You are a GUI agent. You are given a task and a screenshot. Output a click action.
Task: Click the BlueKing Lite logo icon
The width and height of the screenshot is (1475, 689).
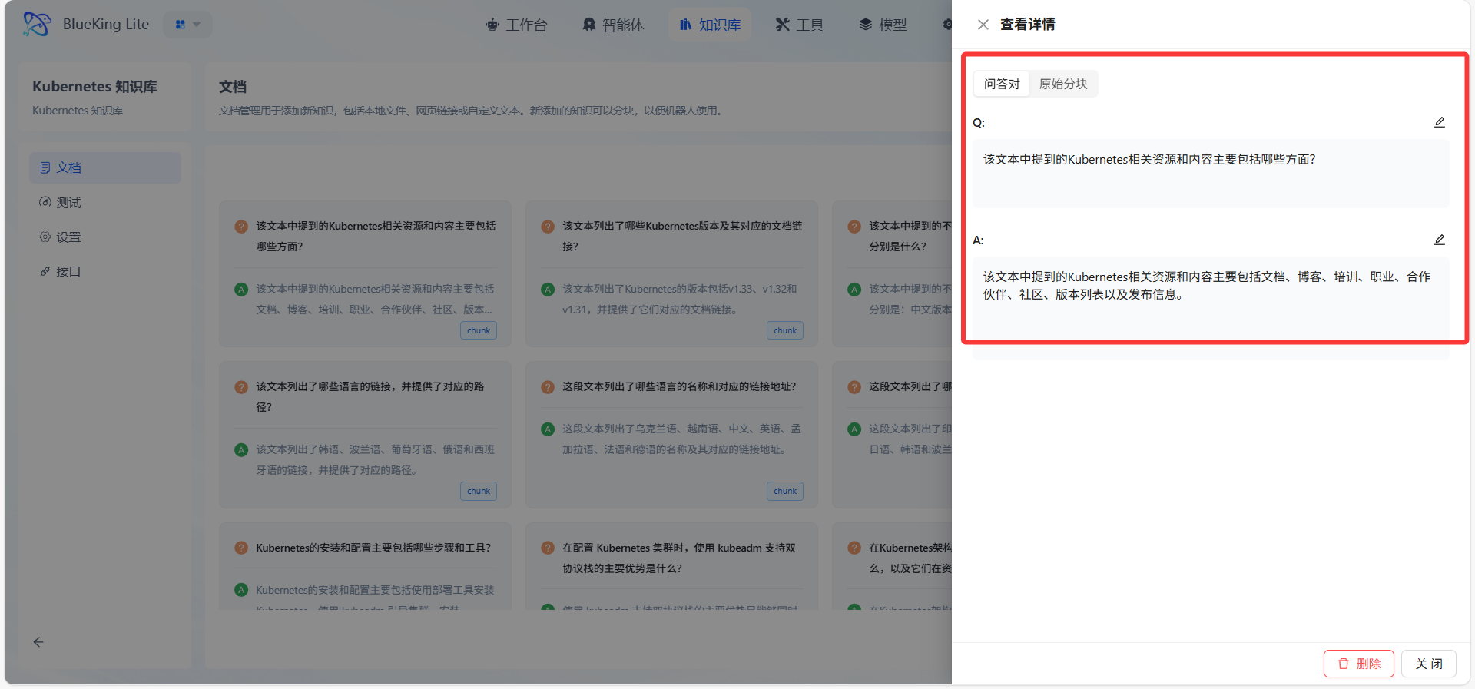point(37,25)
